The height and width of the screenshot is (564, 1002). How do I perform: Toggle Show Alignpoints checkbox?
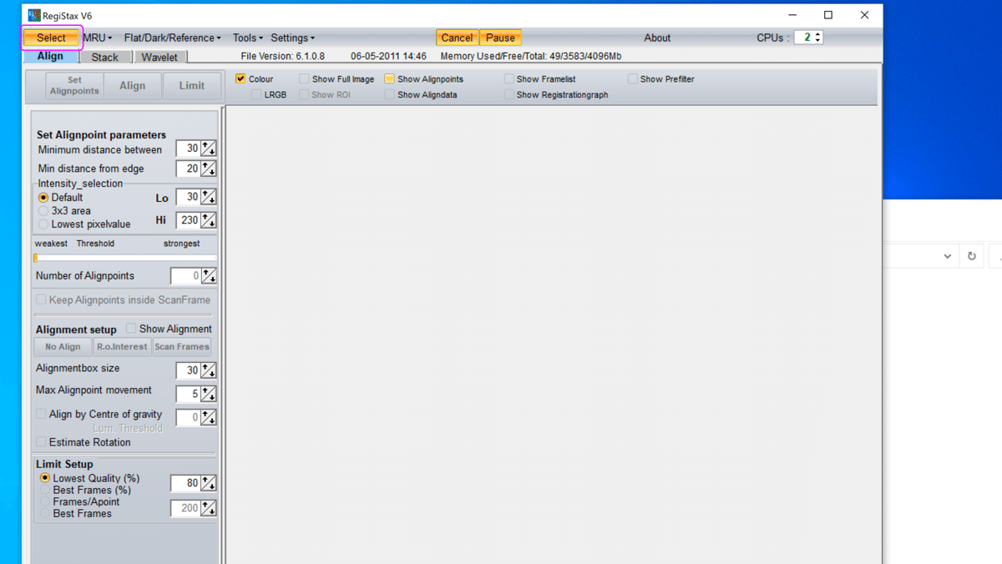(389, 79)
